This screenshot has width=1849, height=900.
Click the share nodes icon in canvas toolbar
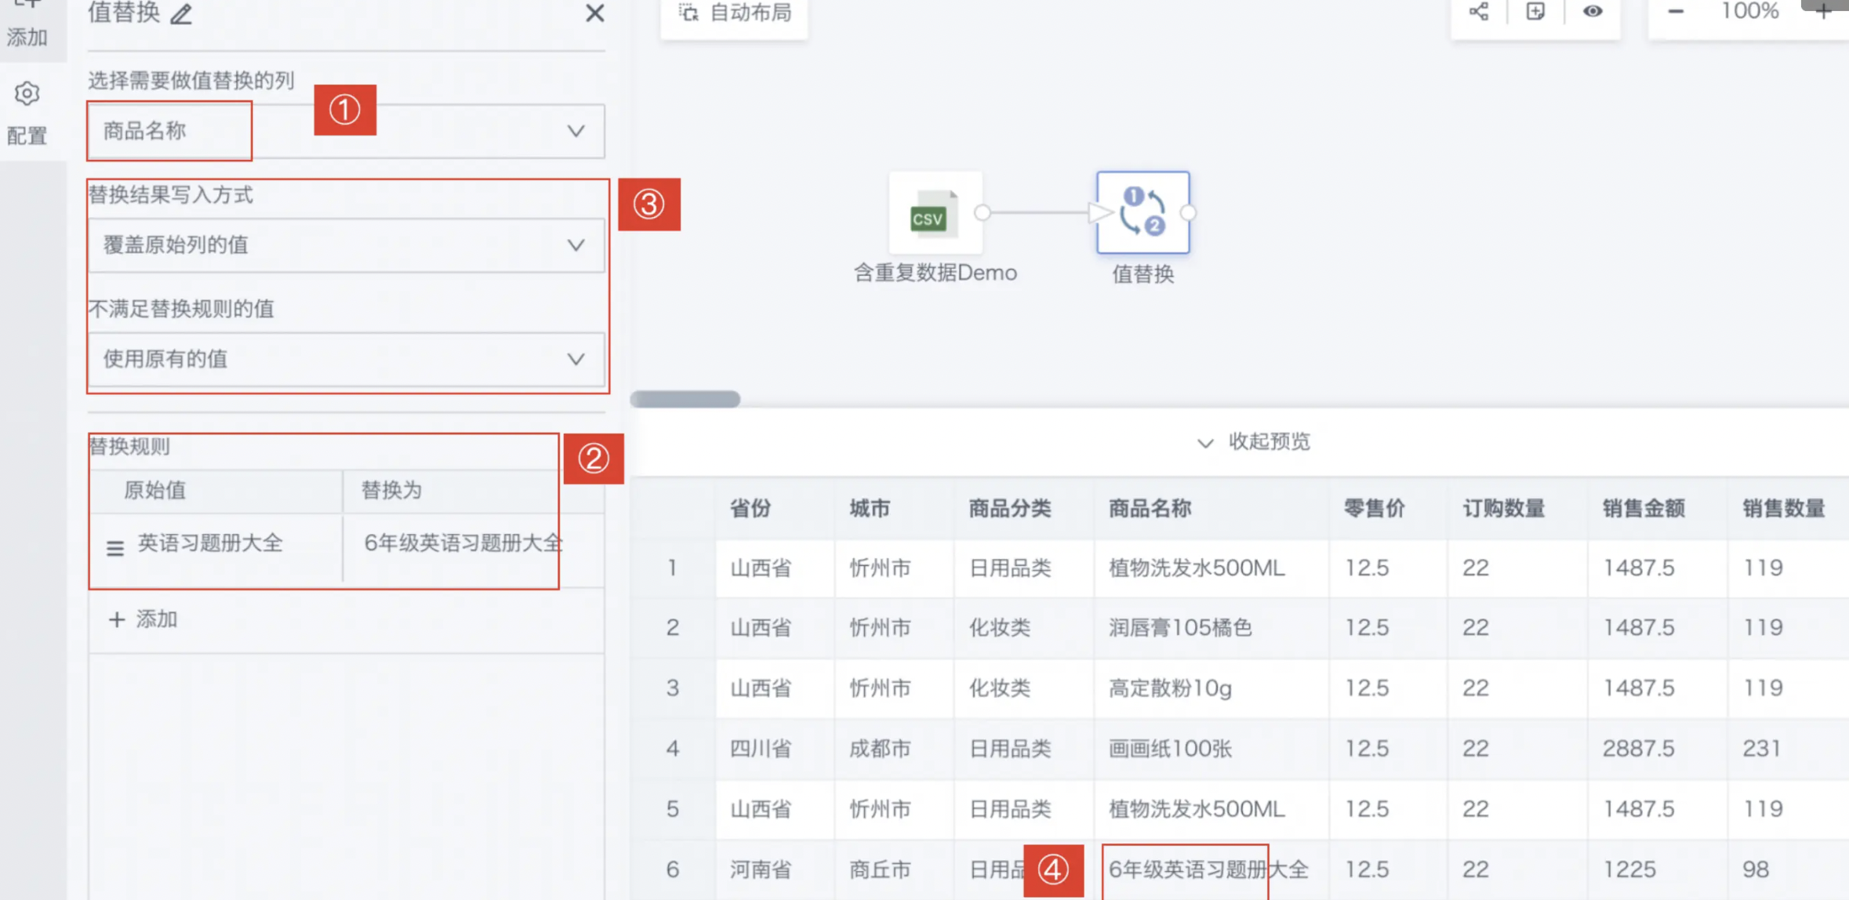point(1479,11)
